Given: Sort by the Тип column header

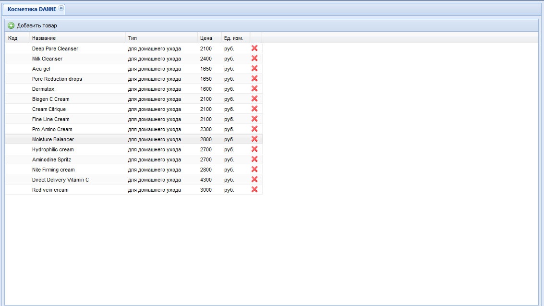Looking at the screenshot, I should [161, 38].
